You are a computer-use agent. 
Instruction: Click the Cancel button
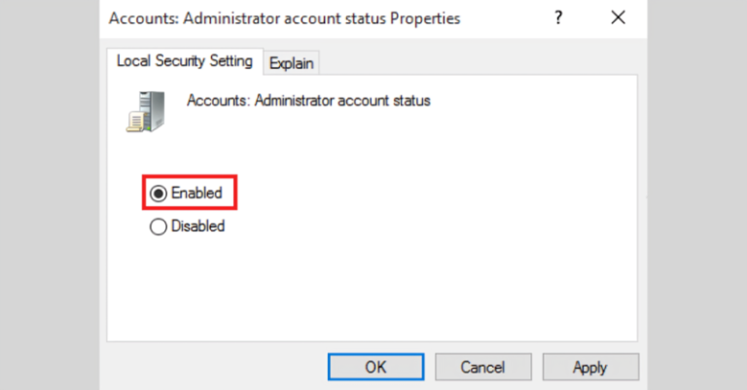click(482, 367)
